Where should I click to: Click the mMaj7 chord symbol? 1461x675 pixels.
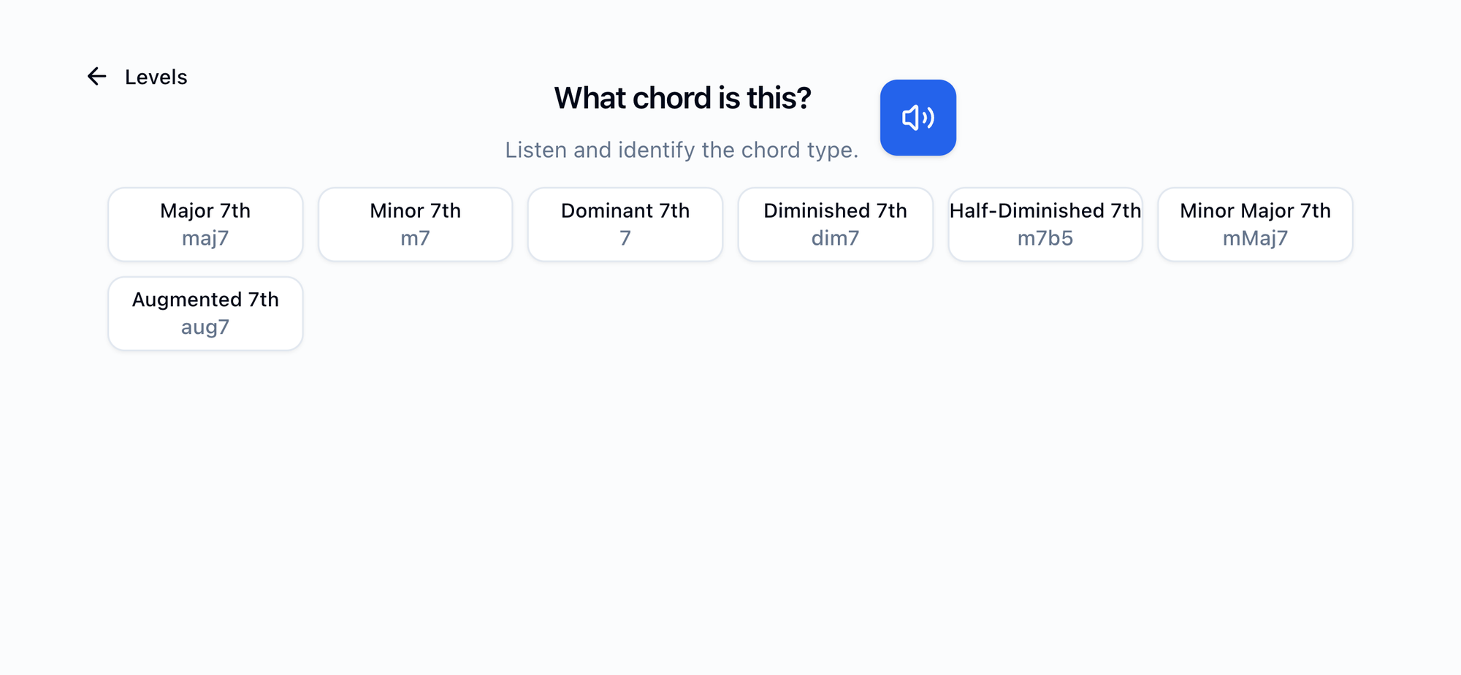(1255, 239)
